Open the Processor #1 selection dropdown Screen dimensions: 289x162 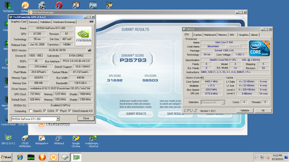point(223,102)
